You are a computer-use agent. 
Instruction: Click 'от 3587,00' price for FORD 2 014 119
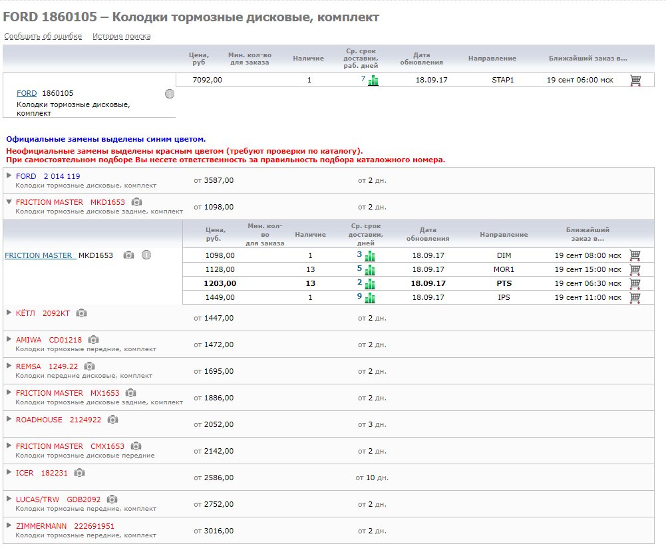[214, 180]
